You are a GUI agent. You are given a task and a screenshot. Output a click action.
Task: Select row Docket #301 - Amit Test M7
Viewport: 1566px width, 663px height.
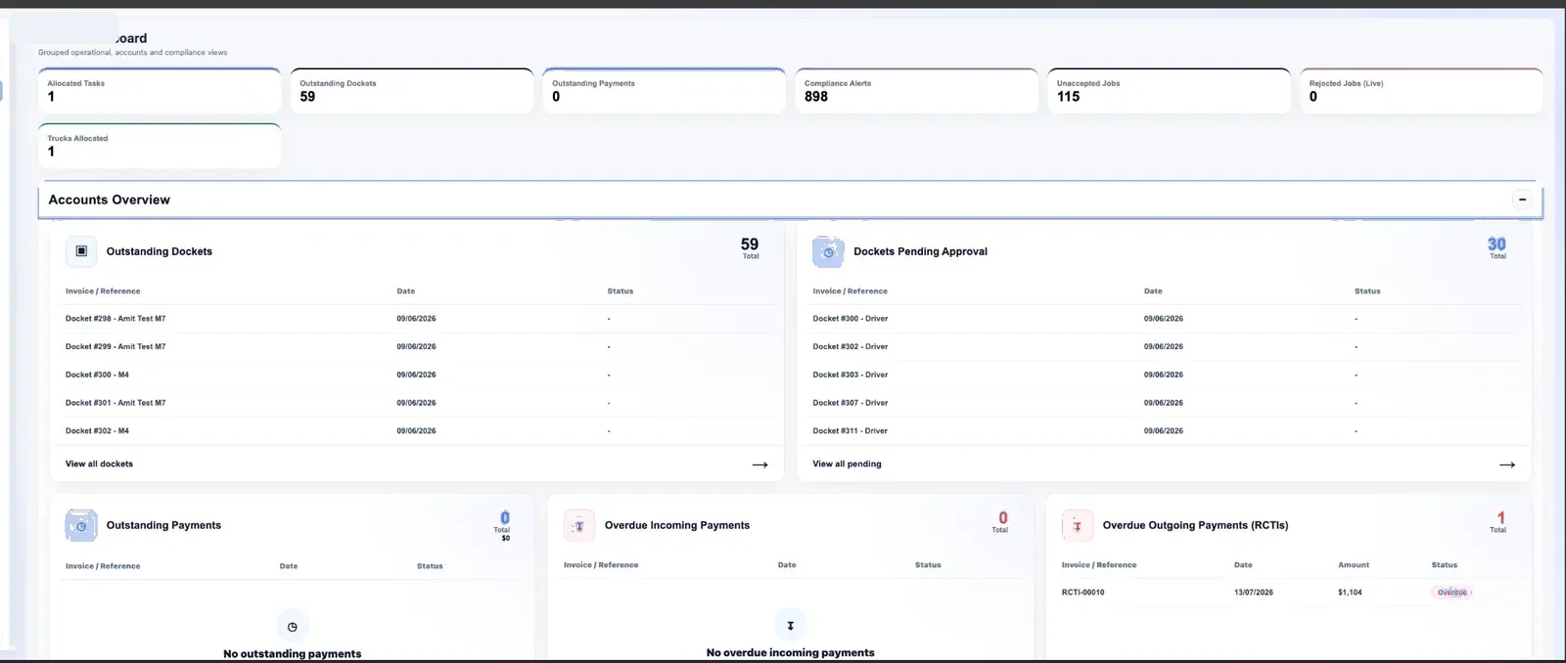coord(418,403)
